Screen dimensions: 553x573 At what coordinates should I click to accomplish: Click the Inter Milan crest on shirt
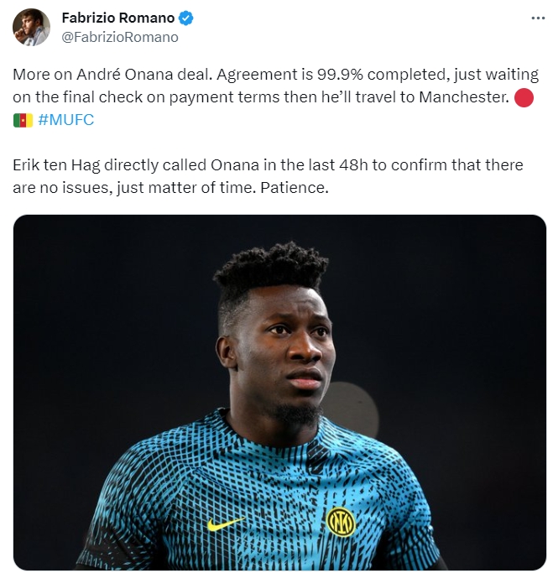click(341, 522)
